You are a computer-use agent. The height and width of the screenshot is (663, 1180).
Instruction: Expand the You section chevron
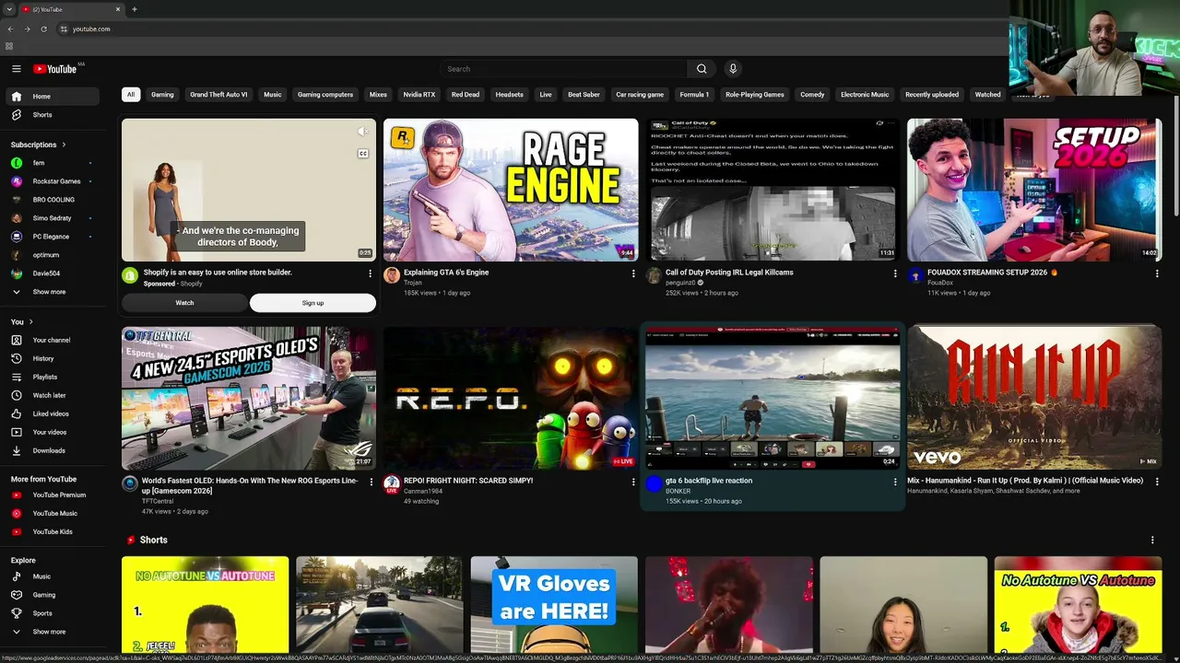coord(30,322)
